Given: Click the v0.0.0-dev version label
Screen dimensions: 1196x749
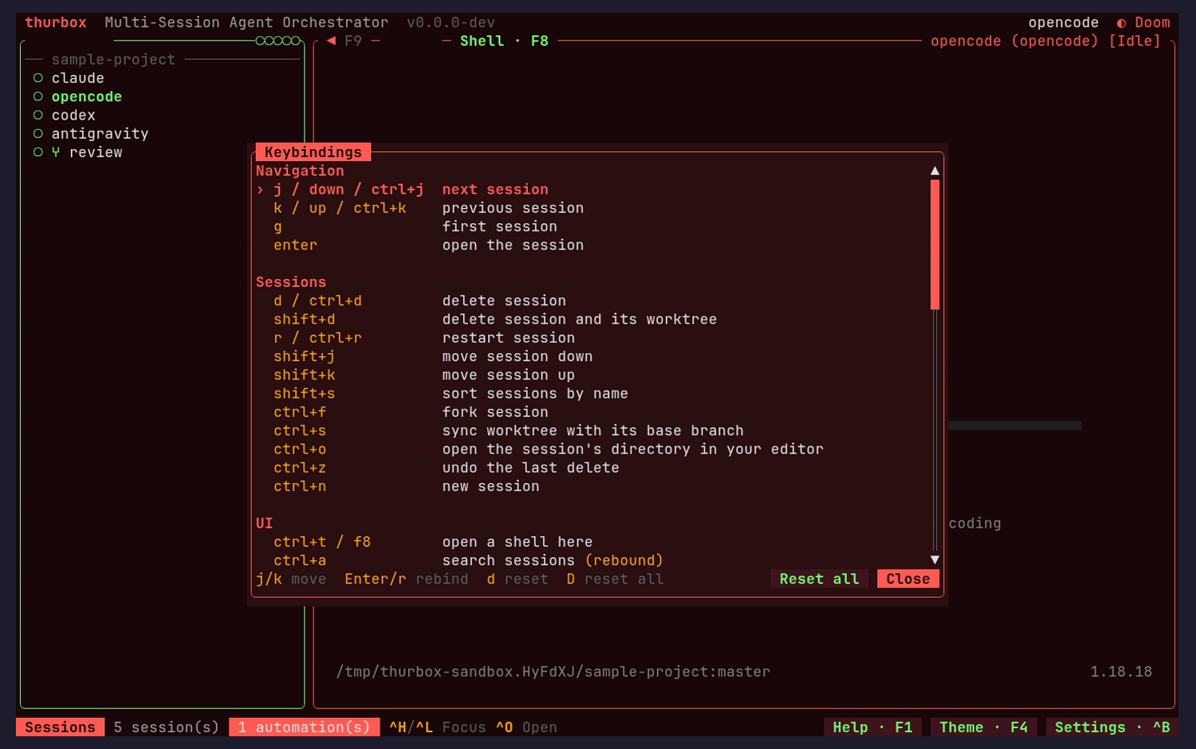Looking at the screenshot, I should click(450, 23).
